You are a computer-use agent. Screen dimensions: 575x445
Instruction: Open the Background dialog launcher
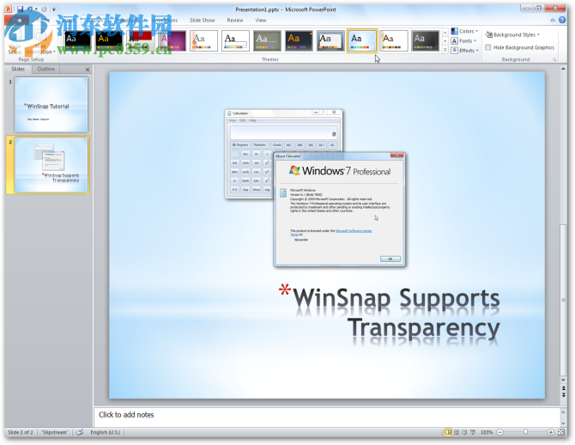[554, 59]
